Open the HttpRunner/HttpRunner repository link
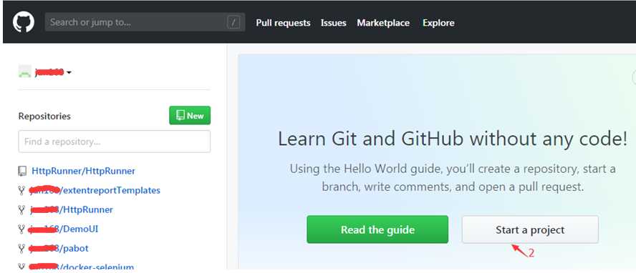The image size is (636, 273). tap(83, 171)
